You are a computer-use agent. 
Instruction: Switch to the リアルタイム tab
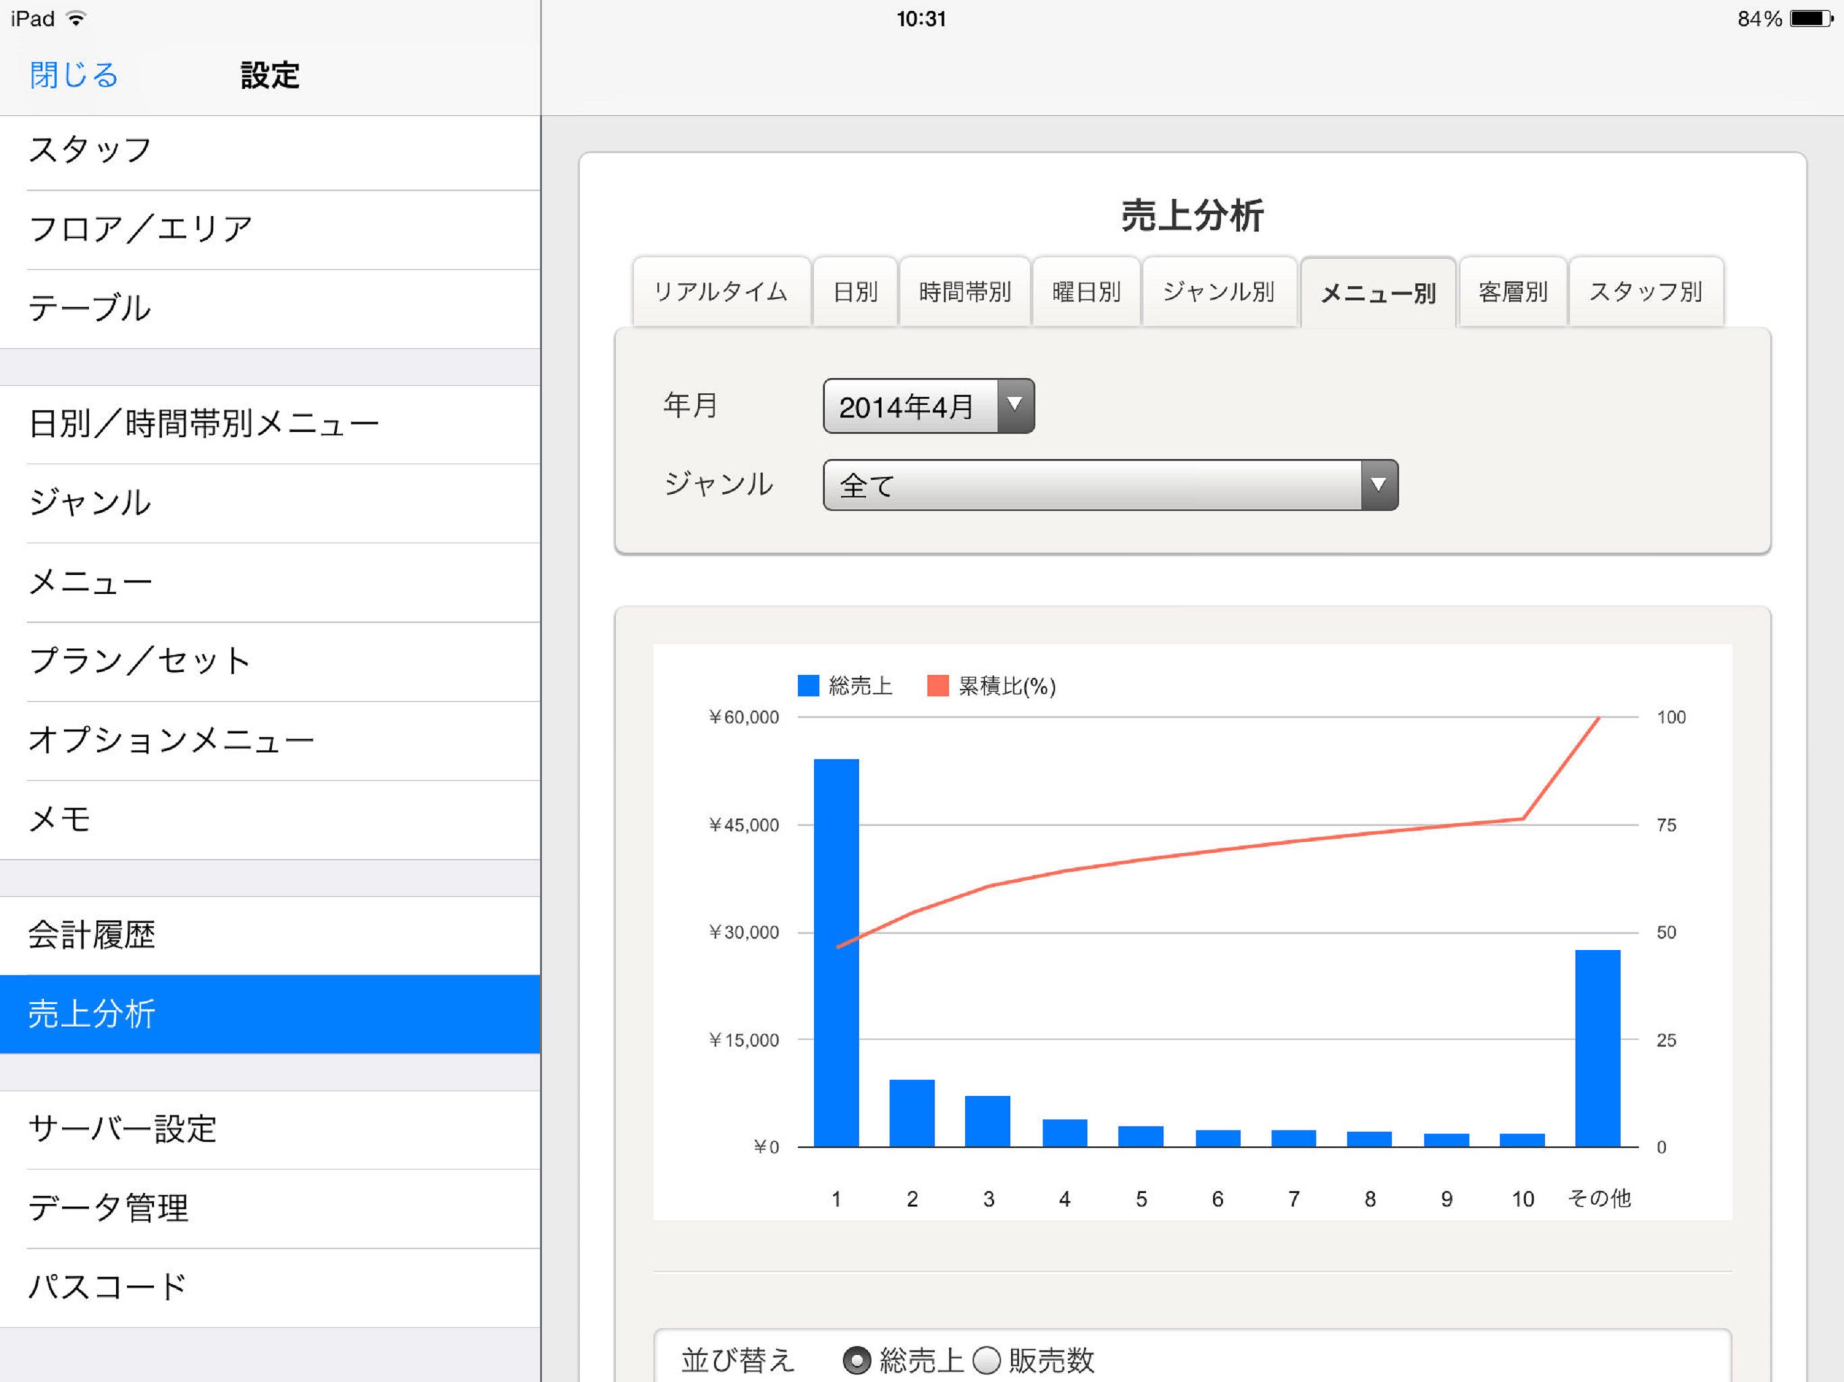[721, 292]
